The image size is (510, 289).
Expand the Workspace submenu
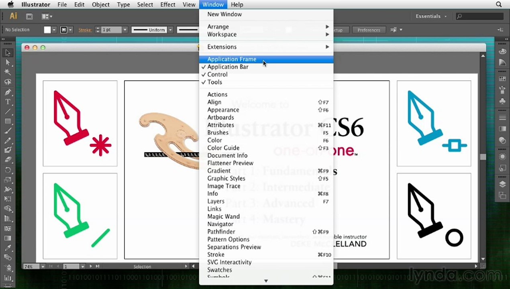click(x=266, y=34)
